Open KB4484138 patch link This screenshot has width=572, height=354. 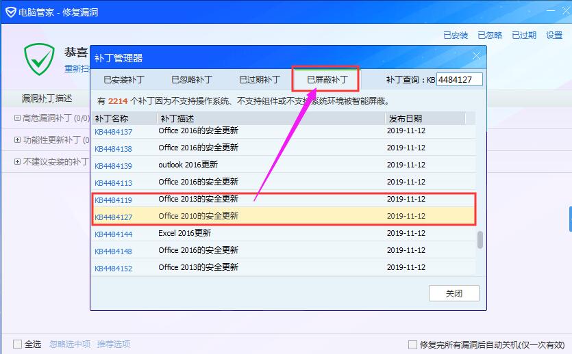pos(114,149)
